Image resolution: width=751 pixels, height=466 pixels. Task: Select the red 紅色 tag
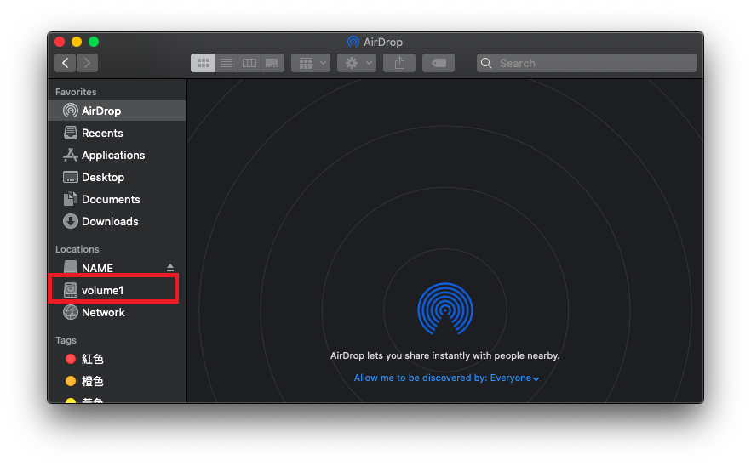[117, 359]
